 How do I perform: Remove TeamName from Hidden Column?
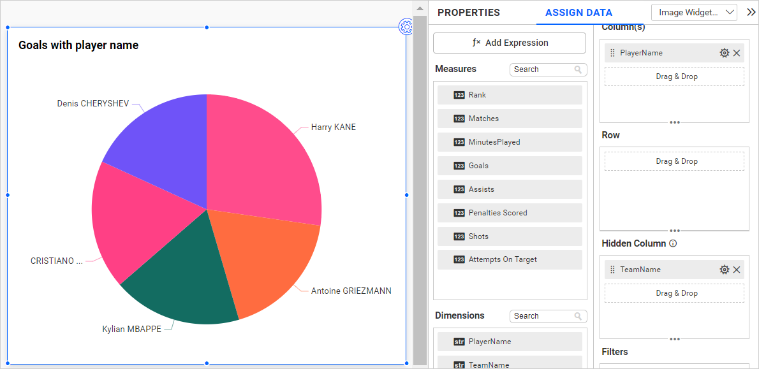(x=737, y=270)
